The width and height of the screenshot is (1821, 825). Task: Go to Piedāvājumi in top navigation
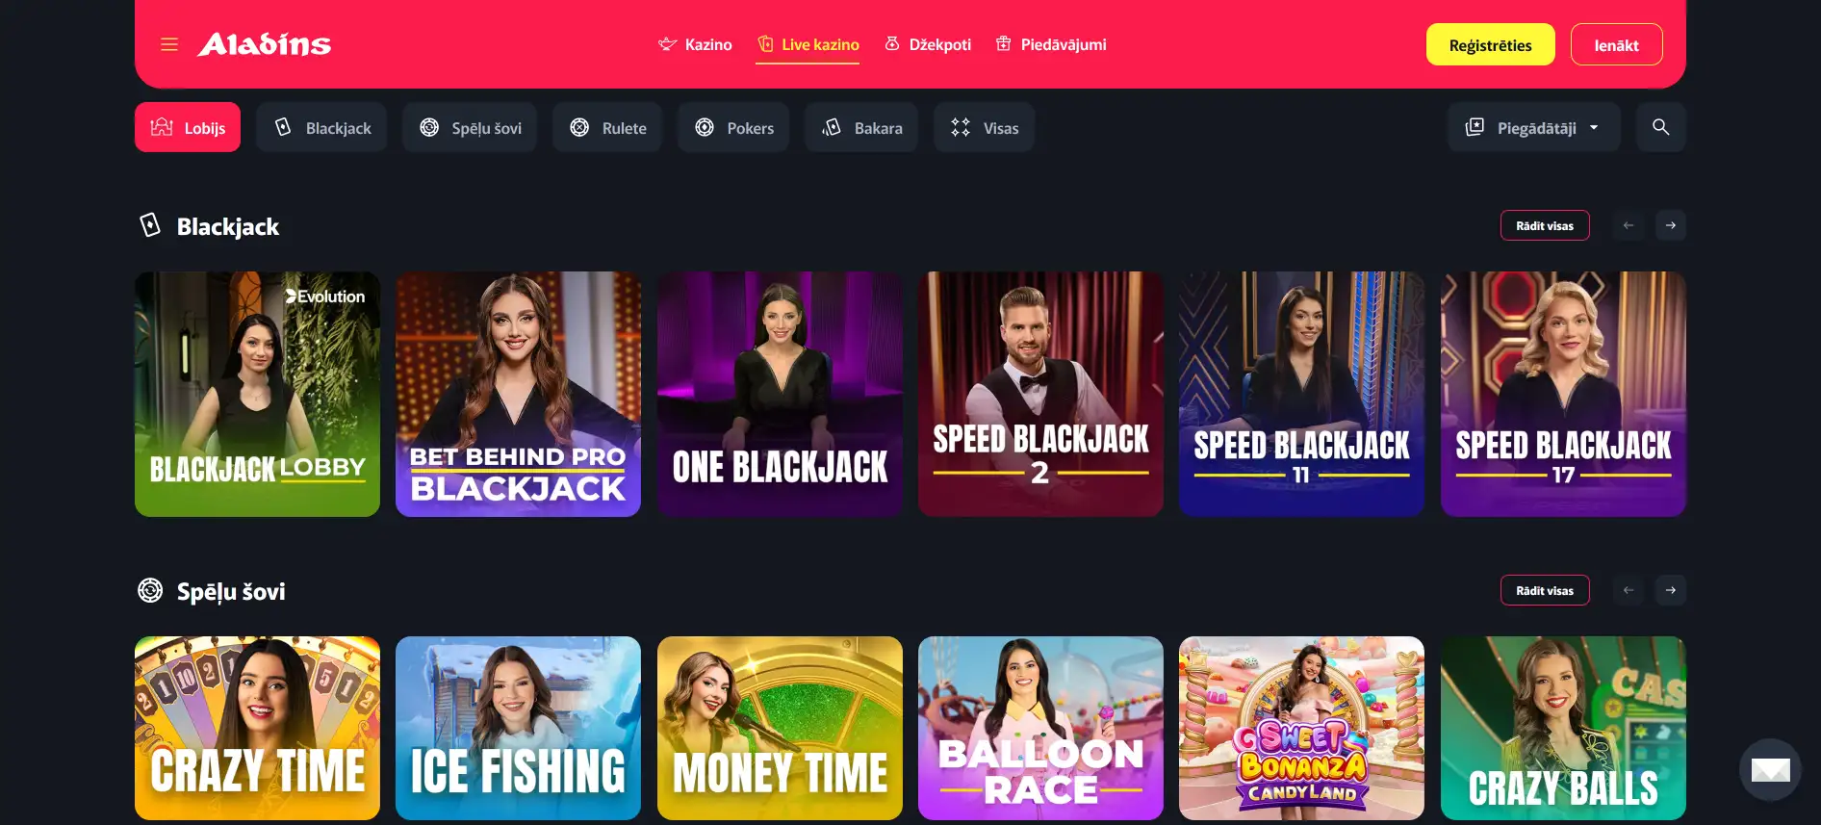[x=1051, y=44]
